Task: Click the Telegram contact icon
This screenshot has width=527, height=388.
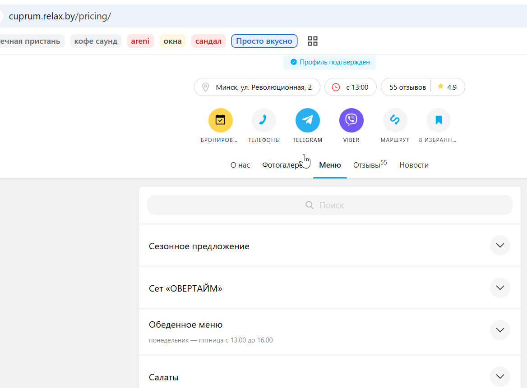Action: click(x=308, y=120)
